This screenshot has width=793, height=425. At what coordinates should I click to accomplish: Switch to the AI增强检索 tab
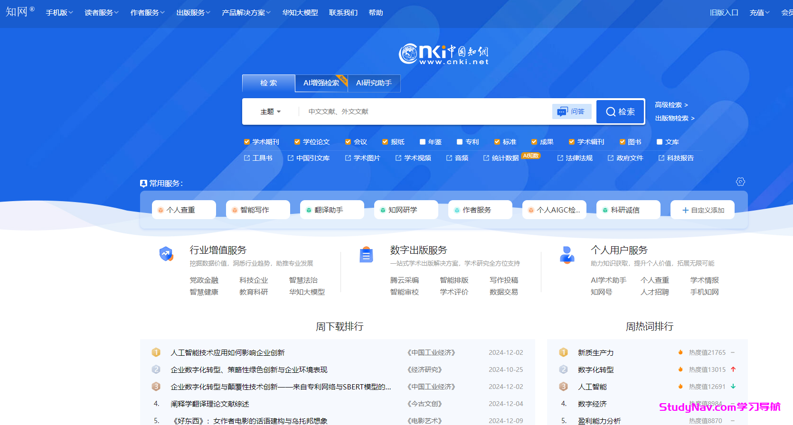[x=321, y=83]
